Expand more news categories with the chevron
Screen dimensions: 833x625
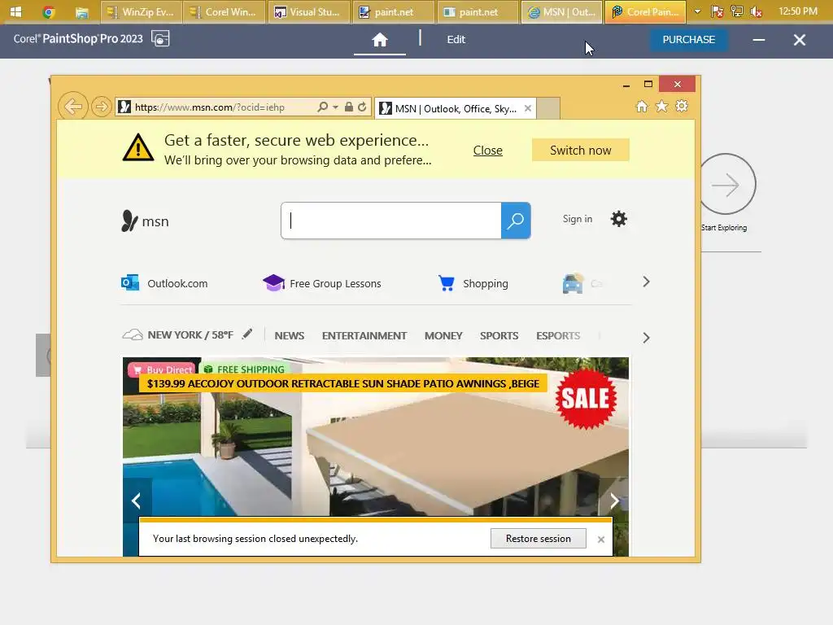(646, 338)
